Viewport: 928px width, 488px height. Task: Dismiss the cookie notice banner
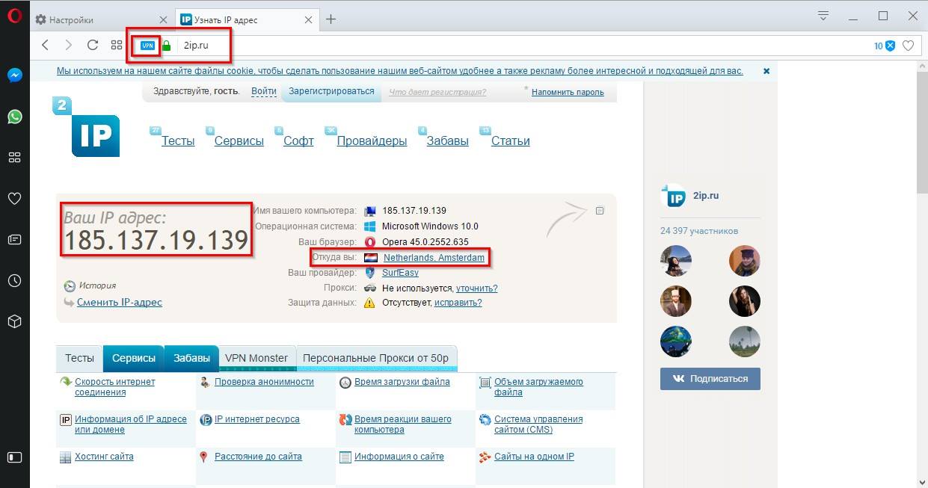click(766, 71)
